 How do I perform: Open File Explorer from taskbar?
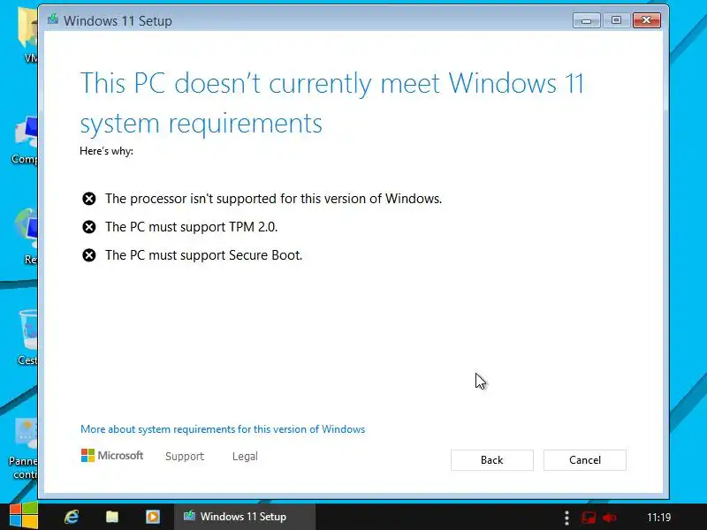coord(112,517)
